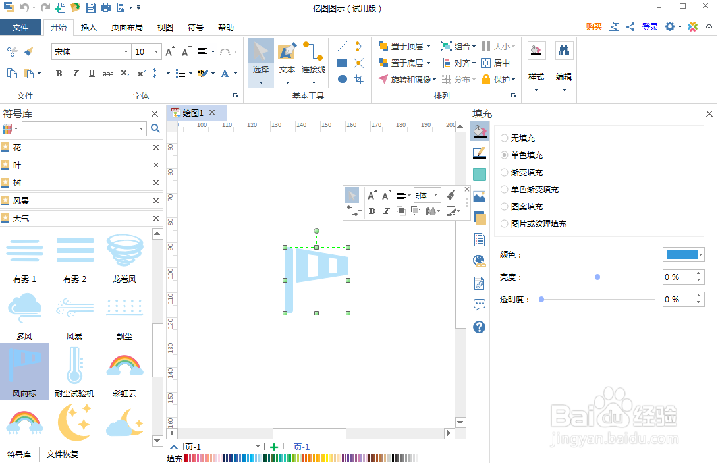This screenshot has height=463, width=718.
Task: Toggle bold formatting in the font group
Action: pyautogui.click(x=58, y=73)
